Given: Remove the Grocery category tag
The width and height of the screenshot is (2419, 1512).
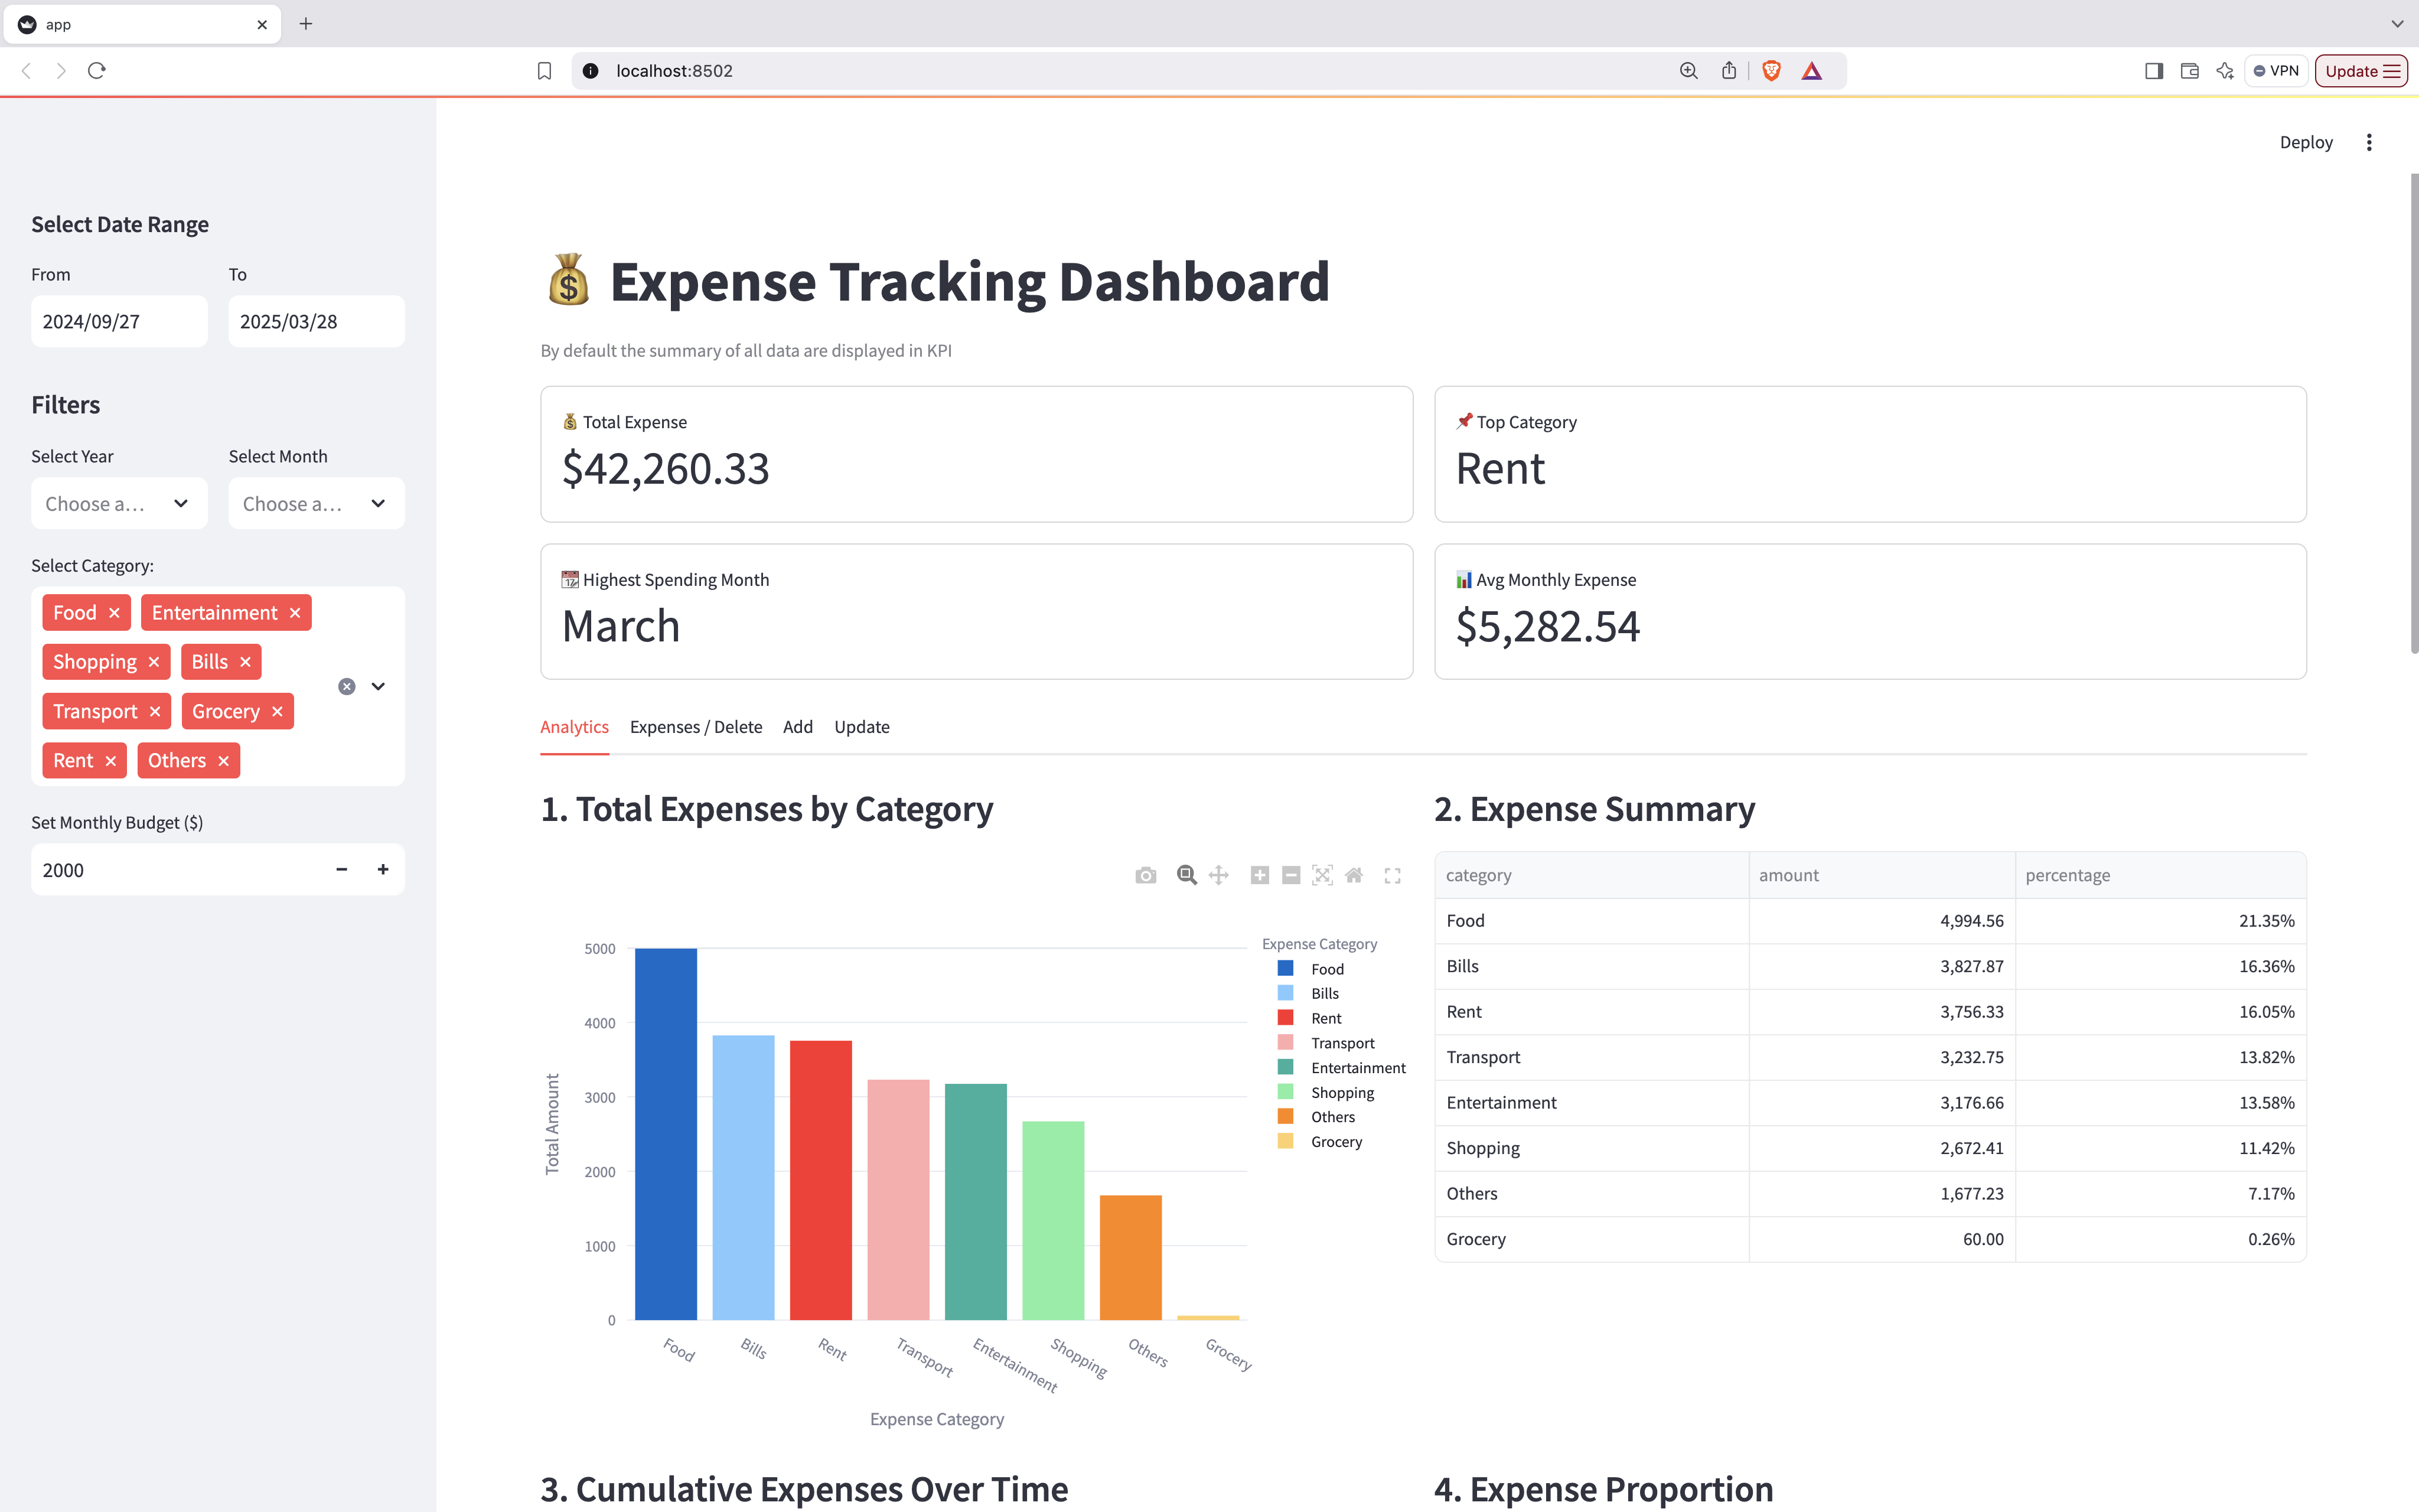Looking at the screenshot, I should (x=277, y=711).
